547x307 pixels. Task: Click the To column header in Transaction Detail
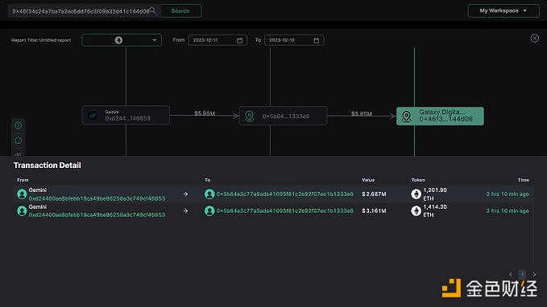(x=208, y=180)
